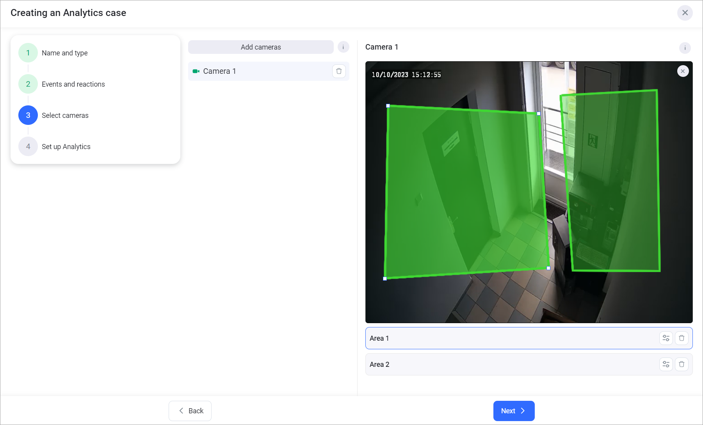Close the Creating an Analytics case dialog
Image resolution: width=703 pixels, height=425 pixels.
click(685, 13)
